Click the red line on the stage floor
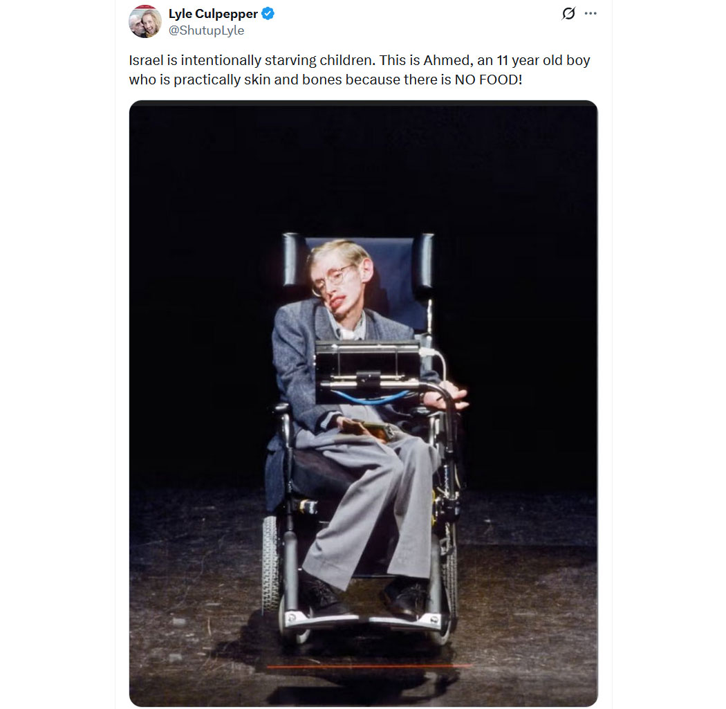The image size is (726, 709). (369, 666)
